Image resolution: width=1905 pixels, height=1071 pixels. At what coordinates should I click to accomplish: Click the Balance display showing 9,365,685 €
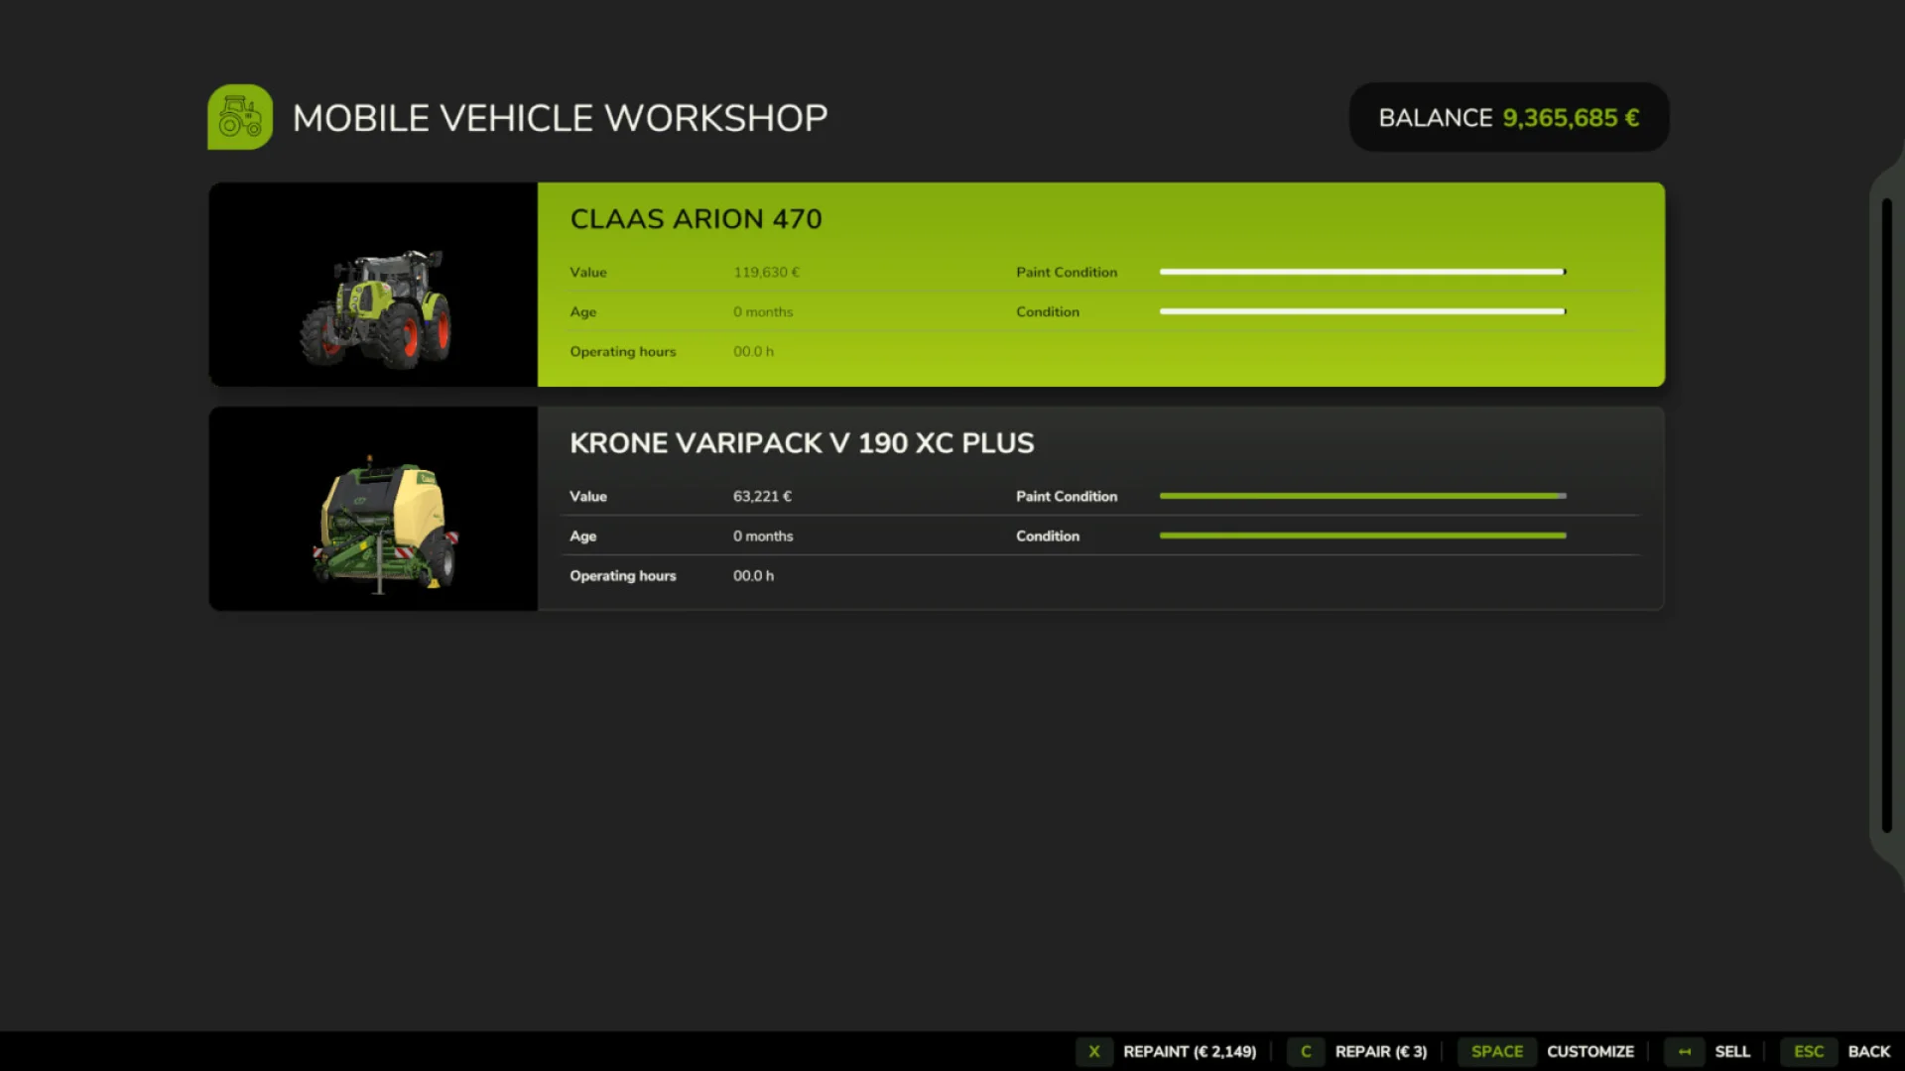[x=1508, y=117]
